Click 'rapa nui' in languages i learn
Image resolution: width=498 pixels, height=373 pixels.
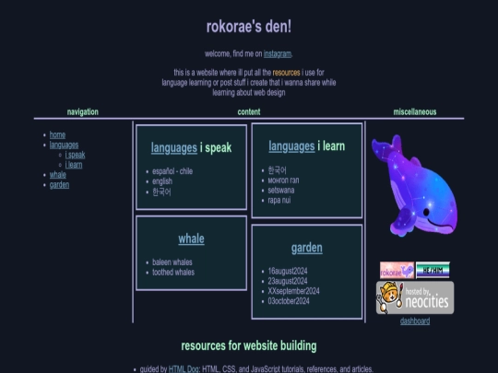pyautogui.click(x=279, y=200)
